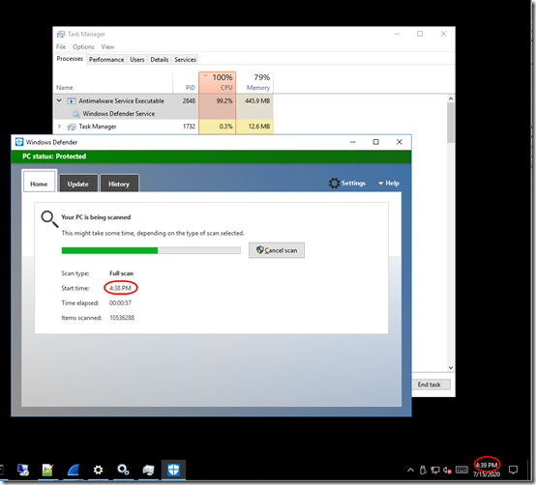536x485 pixels.
Task: Open the Wireshark shark fin taskbar icon
Action: coord(74,470)
